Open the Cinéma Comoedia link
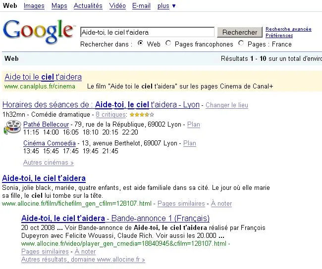 click(49, 143)
